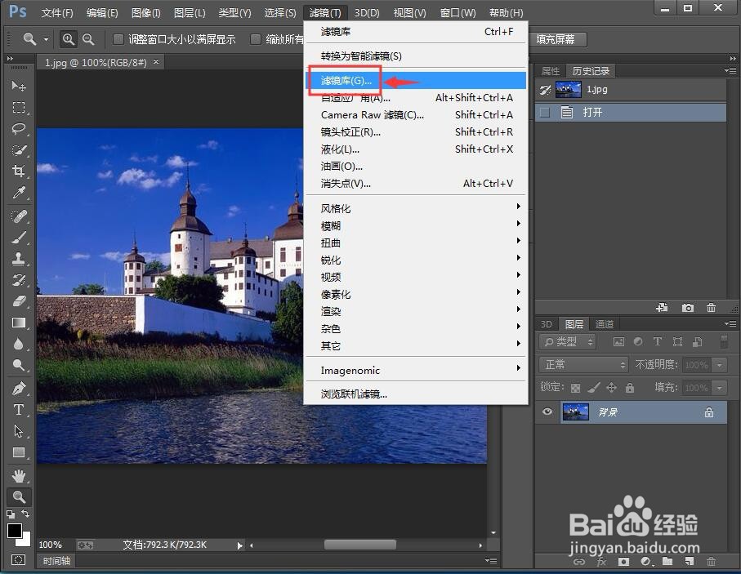The height and width of the screenshot is (574, 741).
Task: Hide the 背景 layer eye icon
Action: [x=547, y=412]
